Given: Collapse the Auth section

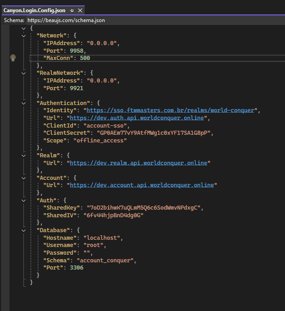Looking at the screenshot, I should click(x=23, y=200).
